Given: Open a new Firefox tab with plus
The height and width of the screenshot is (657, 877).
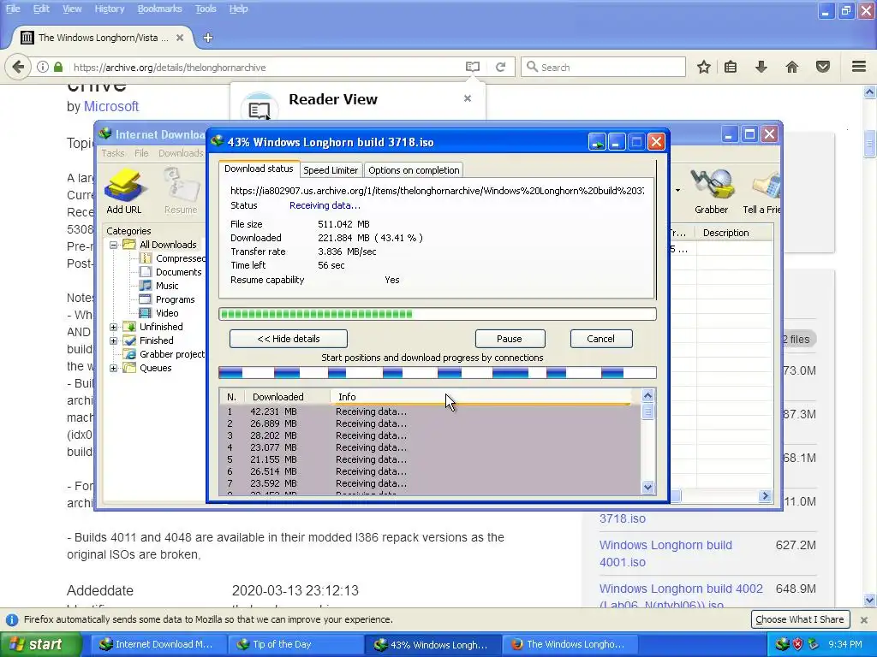Looking at the screenshot, I should pyautogui.click(x=208, y=38).
